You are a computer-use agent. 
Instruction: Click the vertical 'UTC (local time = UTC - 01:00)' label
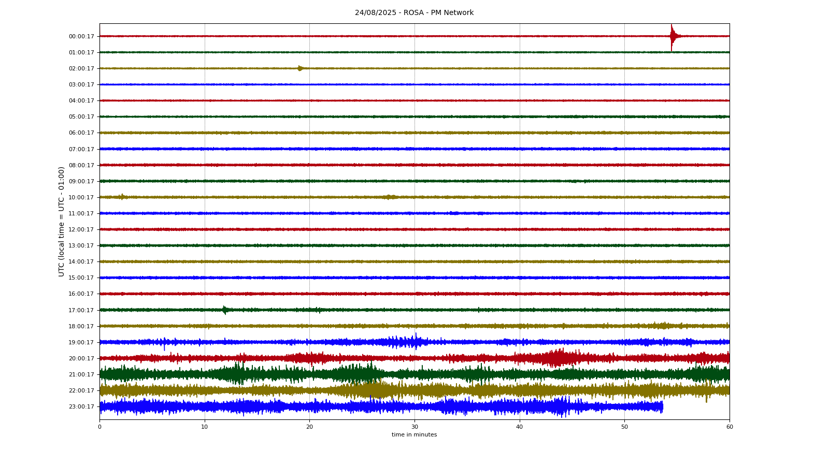[x=62, y=222]
